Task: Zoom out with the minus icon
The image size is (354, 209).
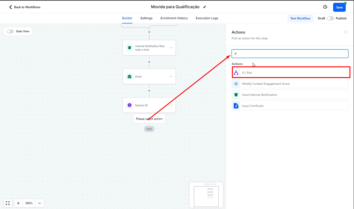Action: click(39, 203)
